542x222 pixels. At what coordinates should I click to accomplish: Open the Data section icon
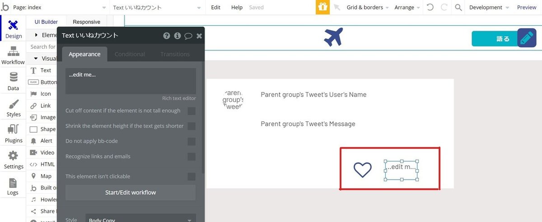pyautogui.click(x=13, y=77)
